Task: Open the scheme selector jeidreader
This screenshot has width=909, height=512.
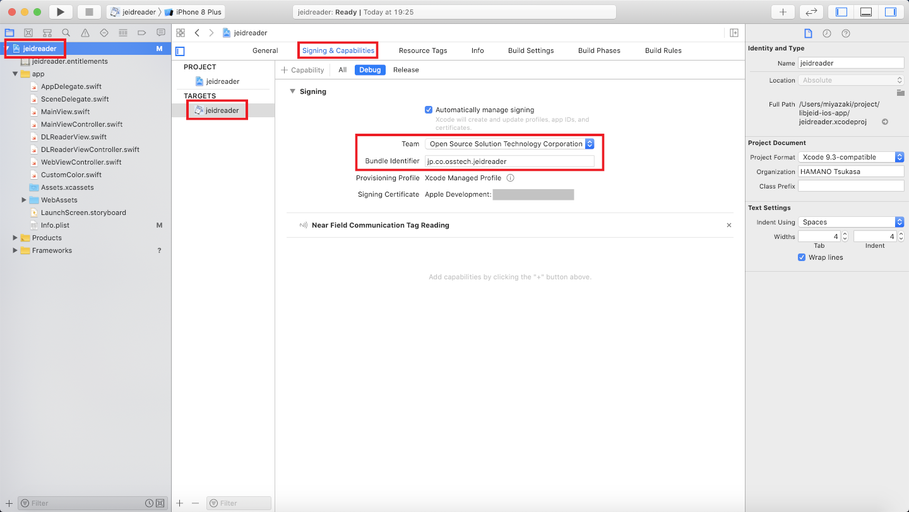Action: click(x=133, y=12)
